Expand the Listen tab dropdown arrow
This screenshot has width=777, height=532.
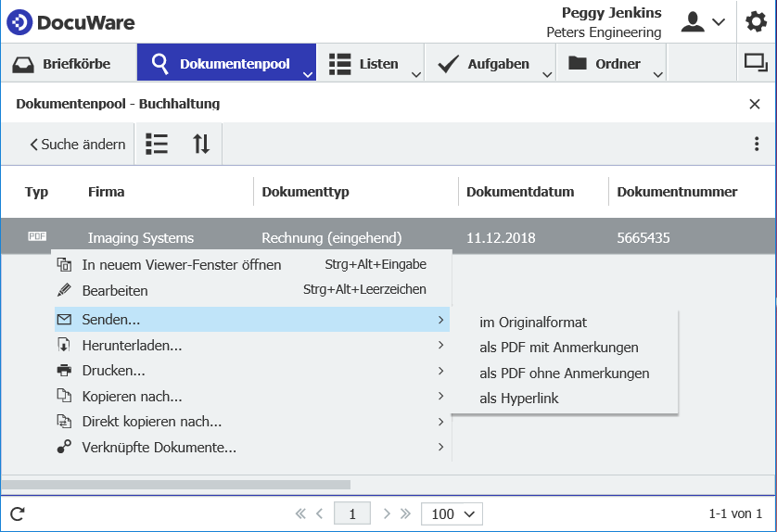click(416, 73)
